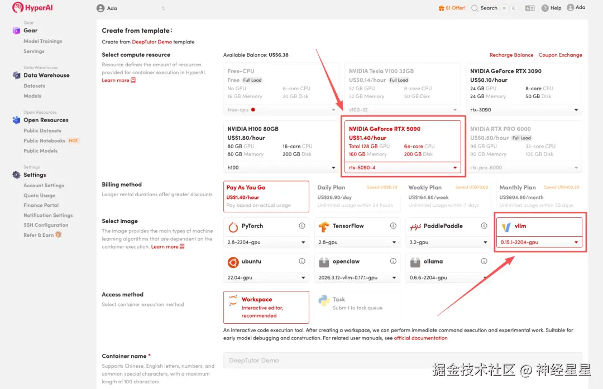Choose Daily Plan billing option
Viewport: 603px width, 389px height.
pyautogui.click(x=357, y=197)
